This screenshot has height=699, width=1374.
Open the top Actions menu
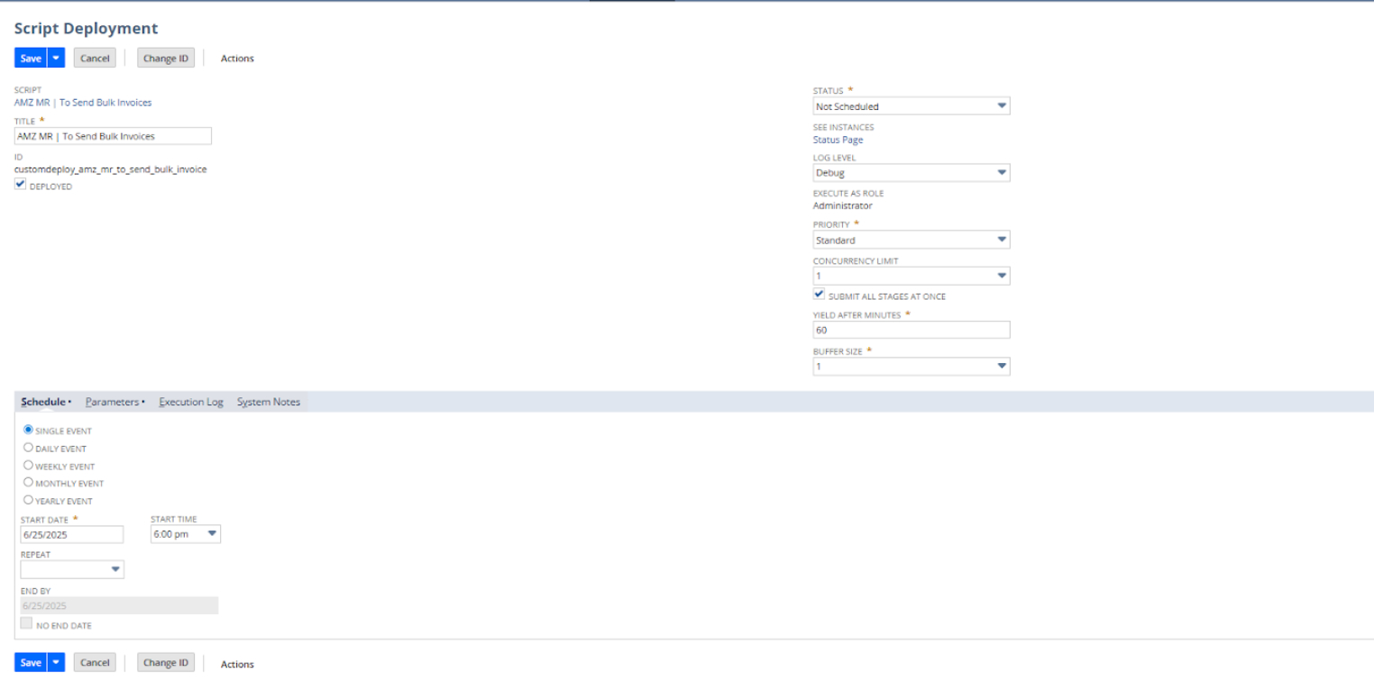pos(237,59)
